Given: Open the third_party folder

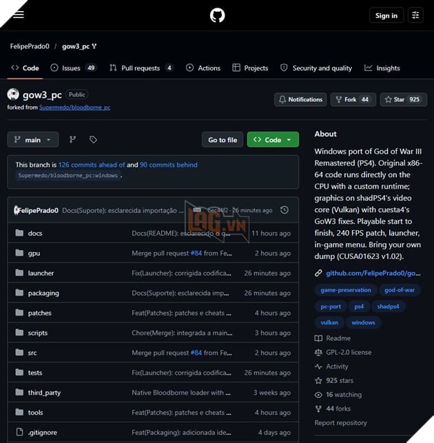Looking at the screenshot, I should coord(44,393).
